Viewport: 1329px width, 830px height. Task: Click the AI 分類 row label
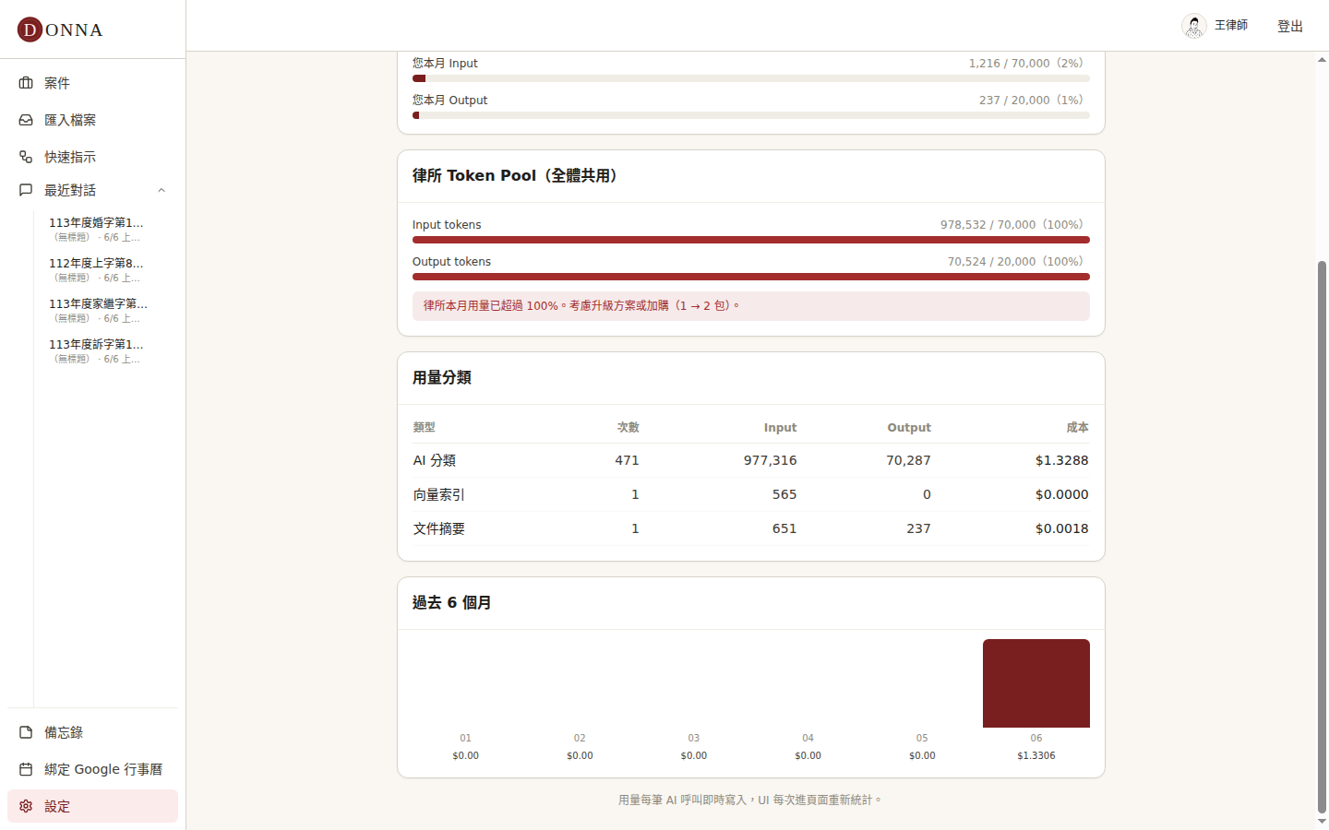(435, 460)
